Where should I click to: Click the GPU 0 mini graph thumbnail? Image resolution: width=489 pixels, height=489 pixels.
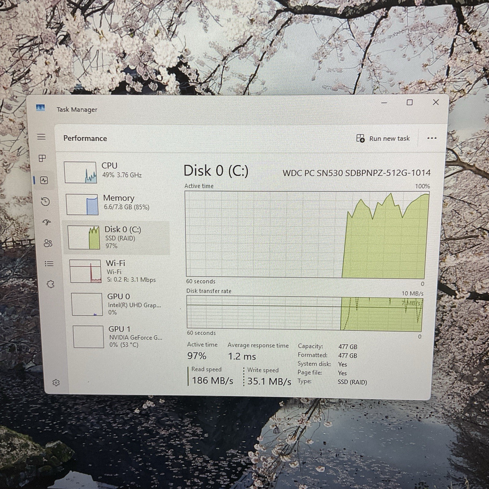(87, 304)
